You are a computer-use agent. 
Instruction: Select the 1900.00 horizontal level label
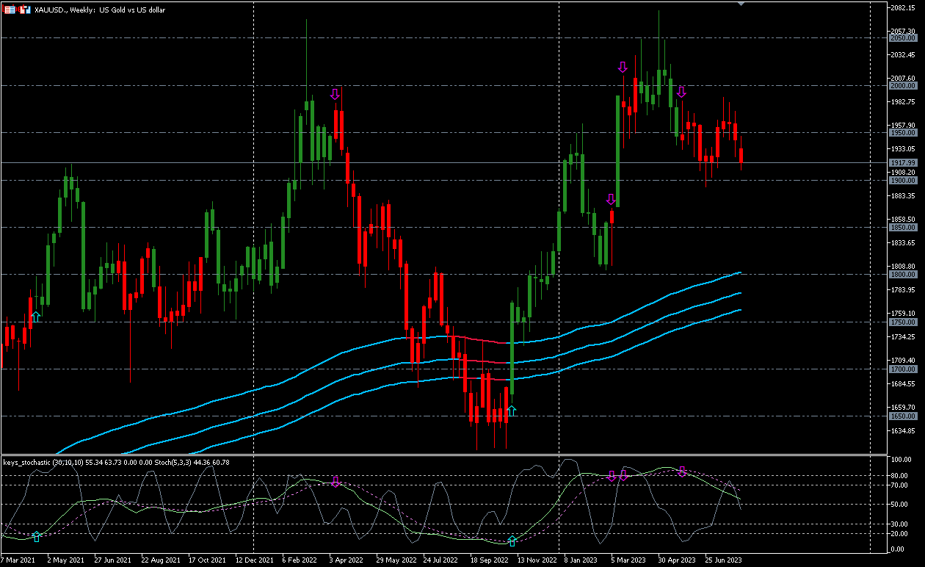pos(902,180)
